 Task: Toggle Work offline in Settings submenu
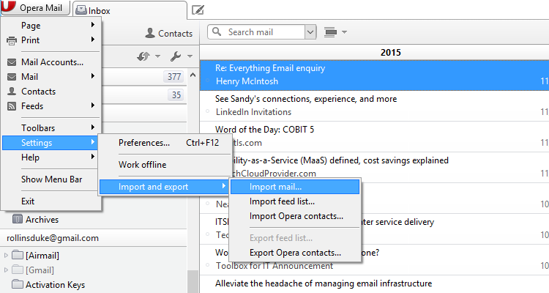pos(142,165)
